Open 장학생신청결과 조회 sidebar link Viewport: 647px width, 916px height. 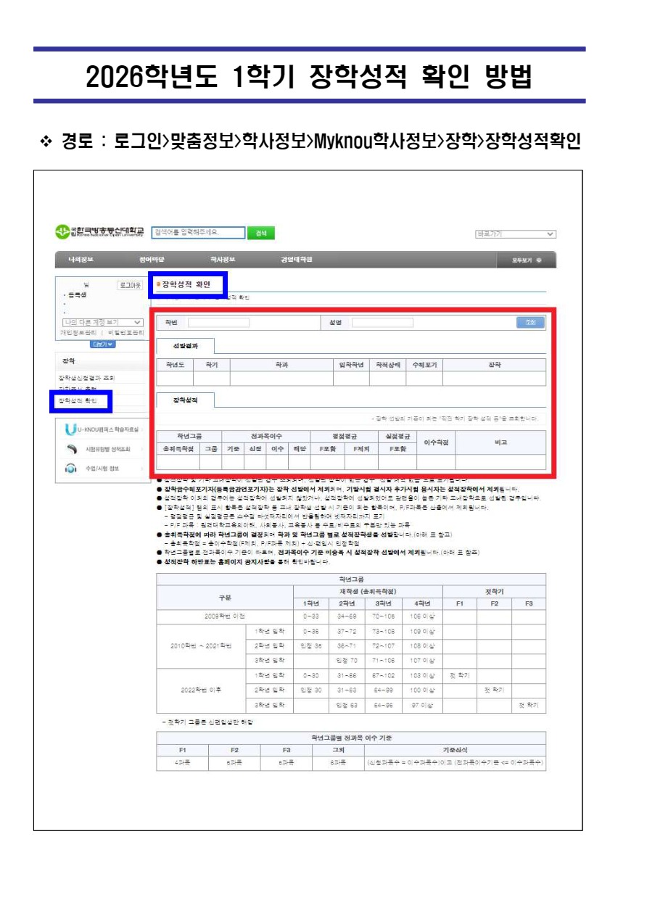pyautogui.click(x=86, y=378)
